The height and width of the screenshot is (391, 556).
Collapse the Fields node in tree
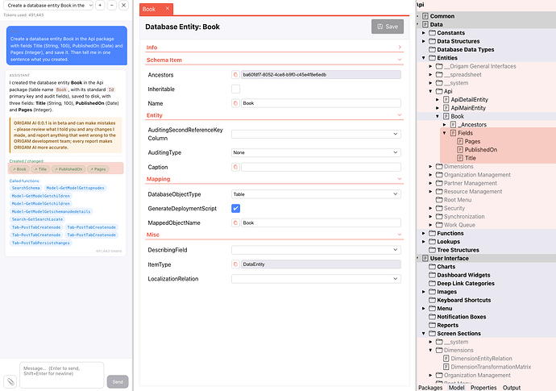[444, 133]
